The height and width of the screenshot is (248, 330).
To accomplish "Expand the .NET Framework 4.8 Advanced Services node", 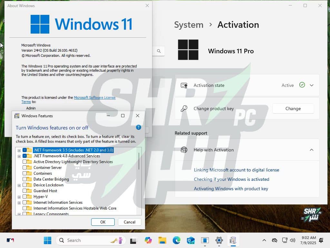I will tap(19, 156).
